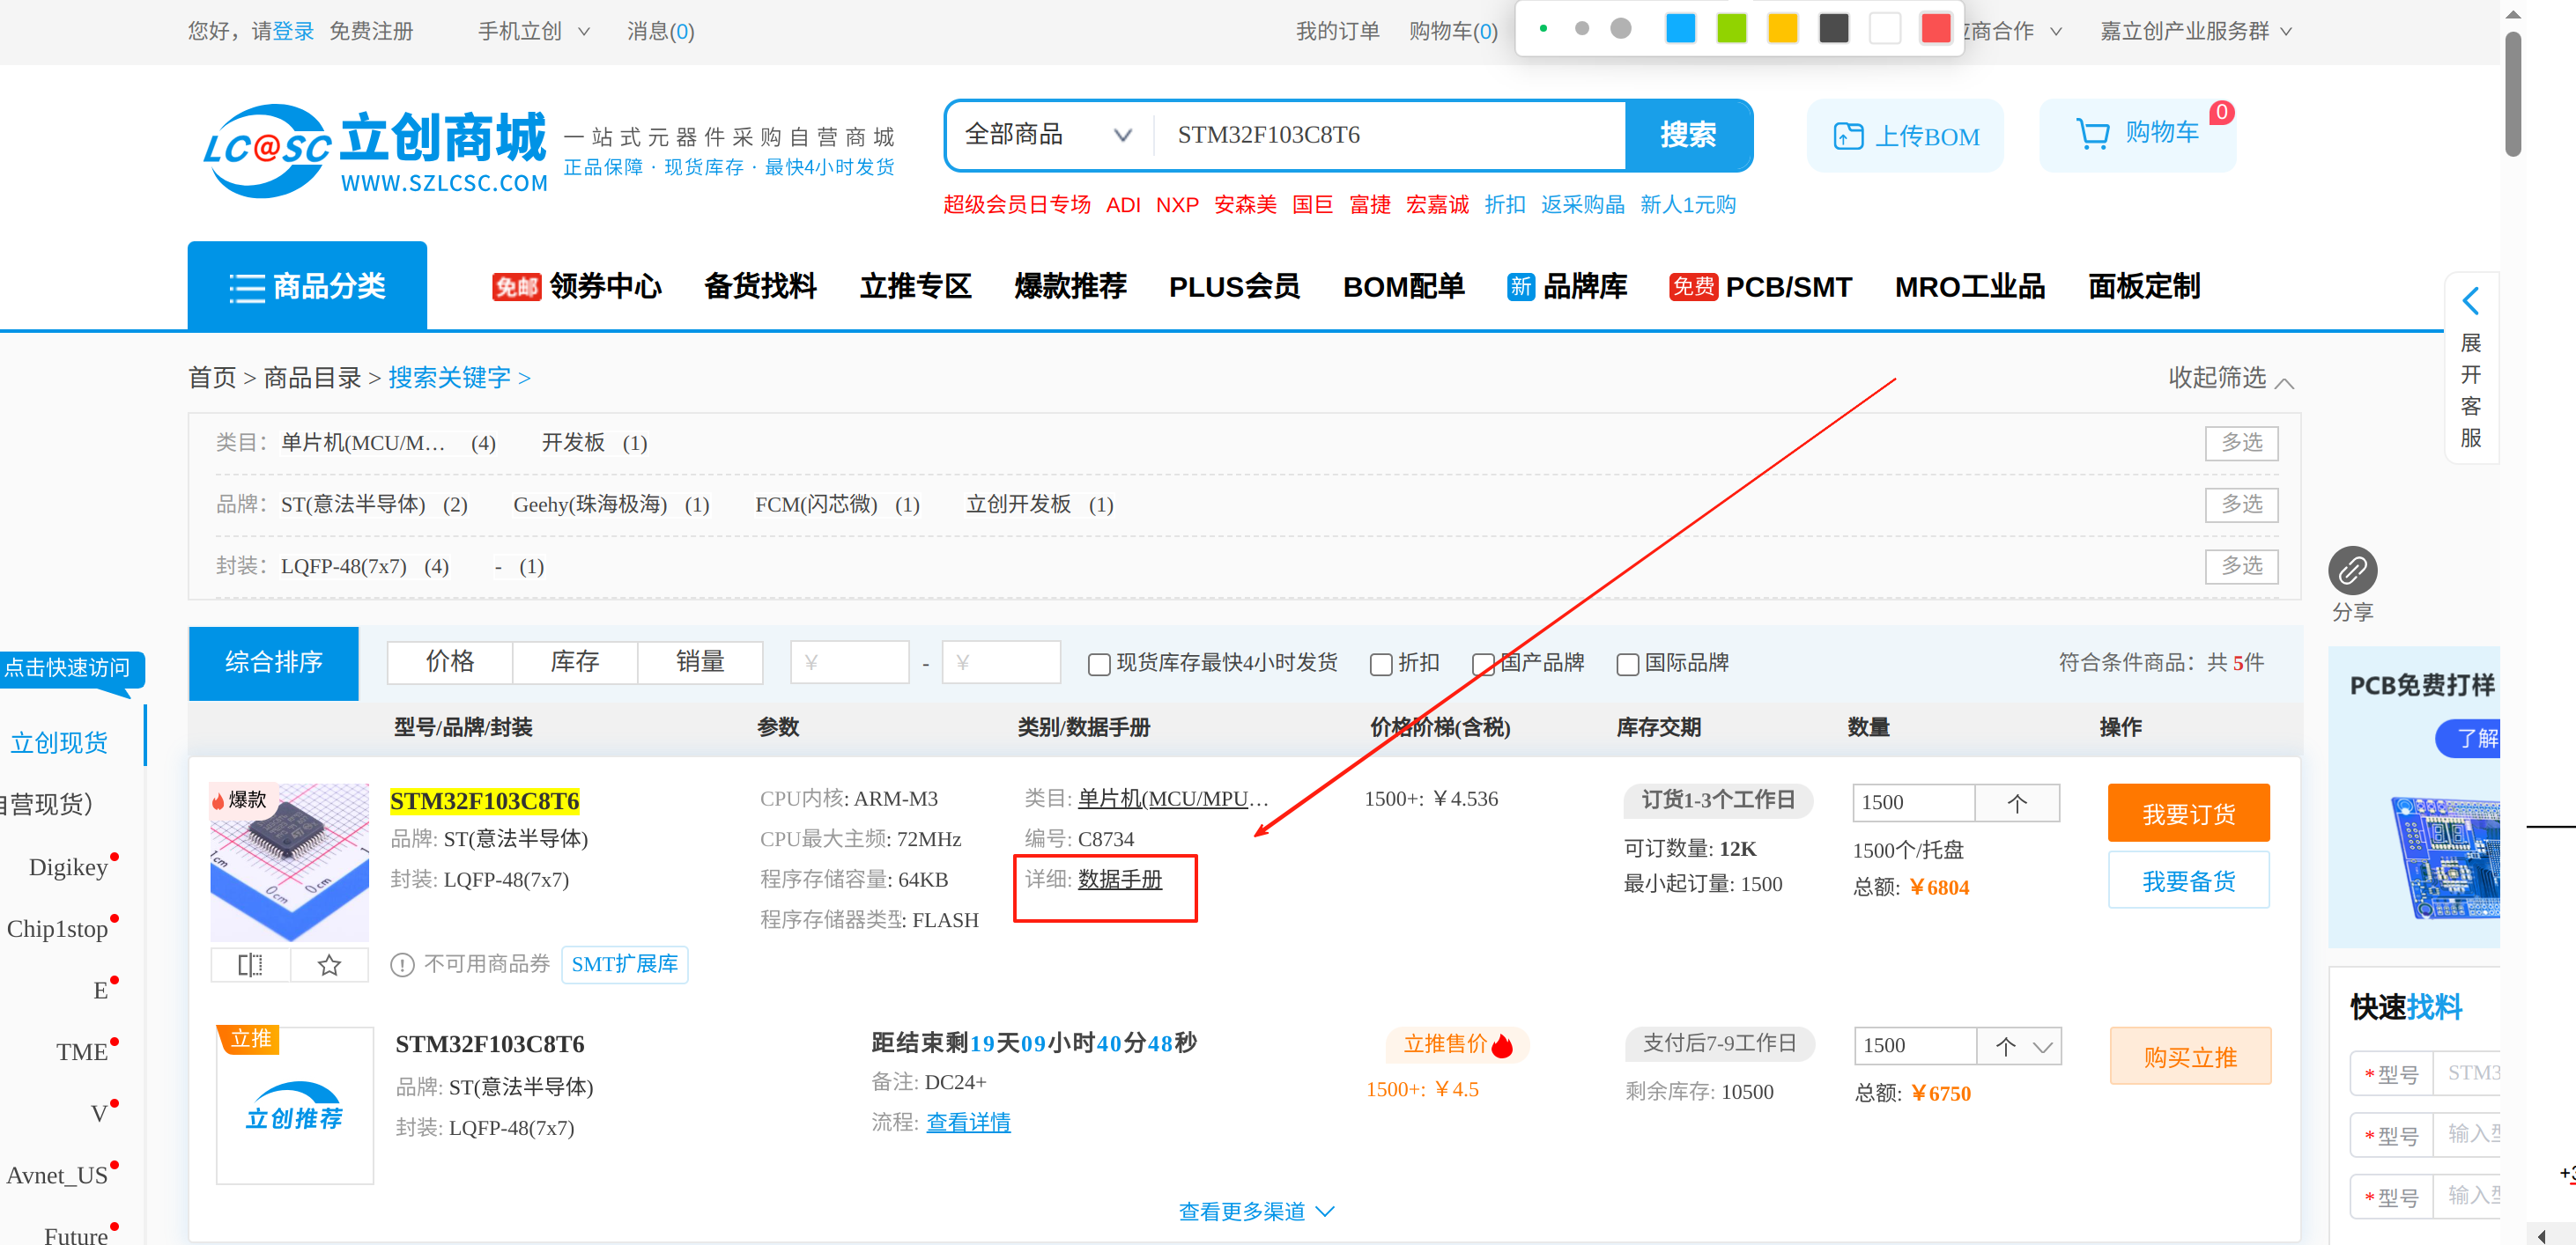Screen dimensions: 2576x1245
Task: Open the 数据手册 datasheet link
Action: [x=1120, y=880]
